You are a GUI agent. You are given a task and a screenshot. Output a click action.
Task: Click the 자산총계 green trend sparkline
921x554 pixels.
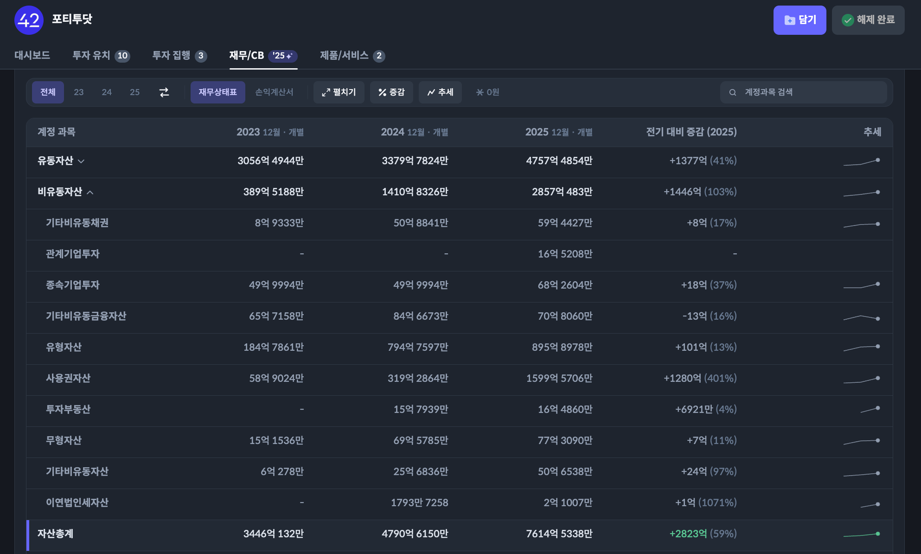(x=862, y=535)
